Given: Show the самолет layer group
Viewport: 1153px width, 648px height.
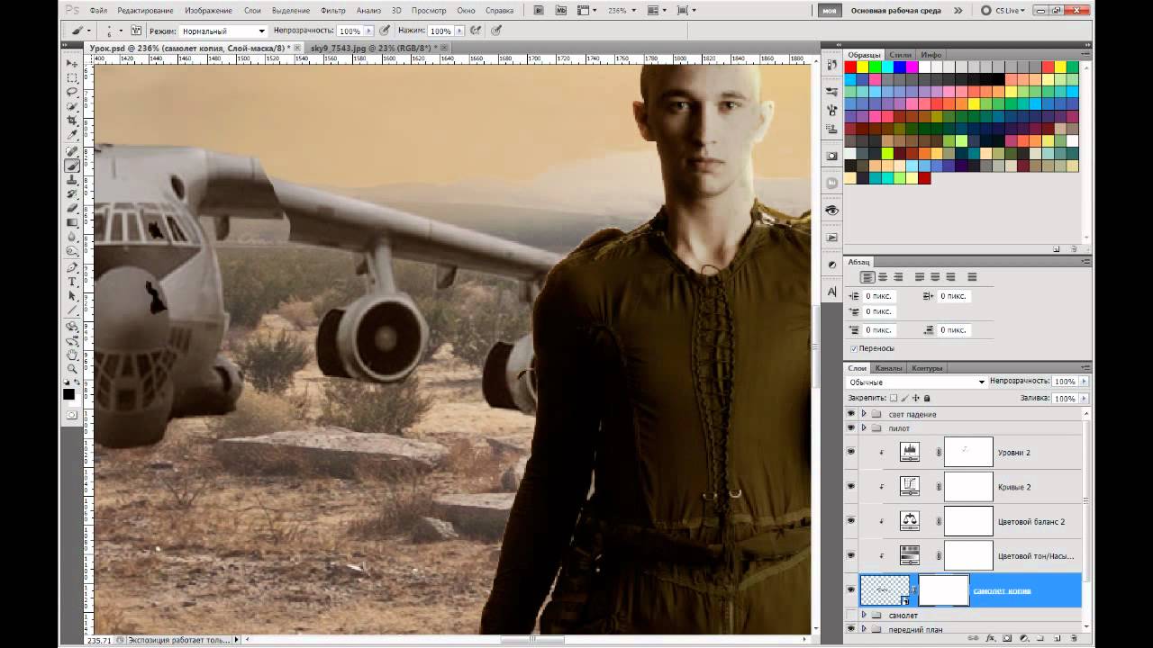Looking at the screenshot, I should (x=850, y=616).
